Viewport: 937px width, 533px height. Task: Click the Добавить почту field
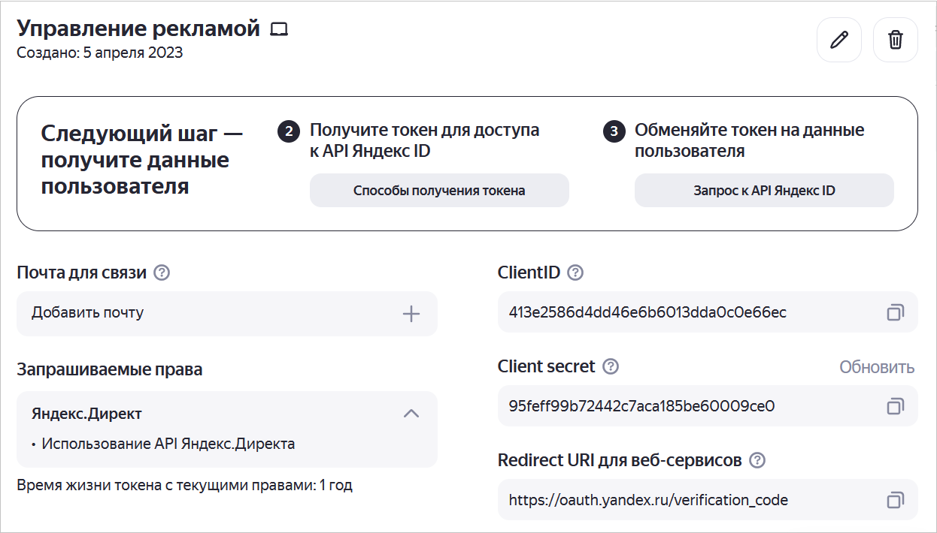(x=211, y=313)
